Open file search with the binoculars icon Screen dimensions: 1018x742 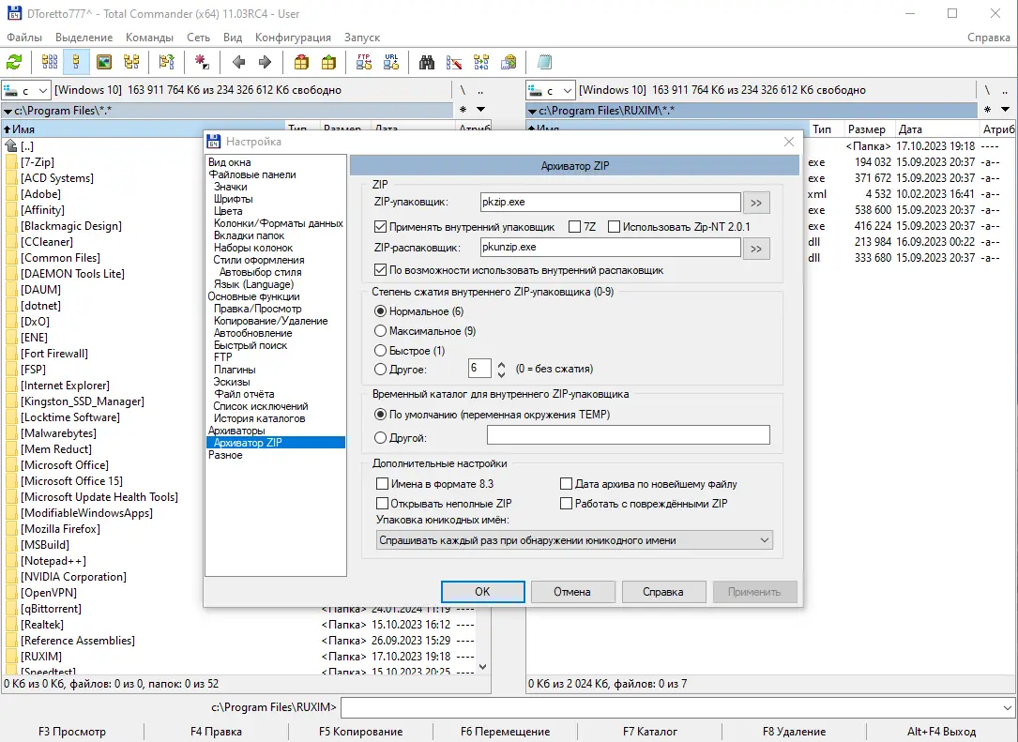click(426, 62)
